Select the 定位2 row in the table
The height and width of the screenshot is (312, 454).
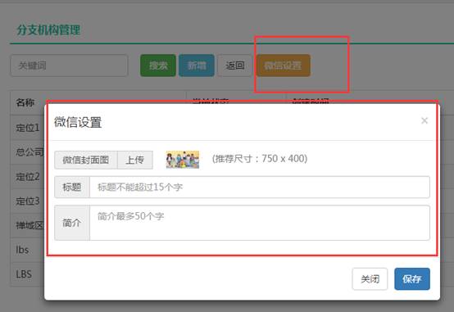28,177
